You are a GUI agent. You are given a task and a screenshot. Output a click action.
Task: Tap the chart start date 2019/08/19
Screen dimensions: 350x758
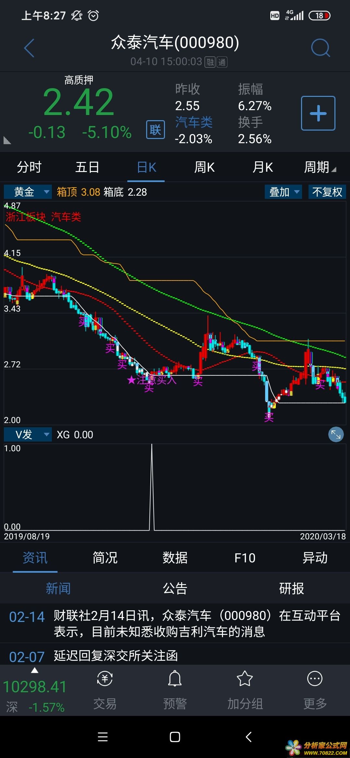(x=27, y=536)
